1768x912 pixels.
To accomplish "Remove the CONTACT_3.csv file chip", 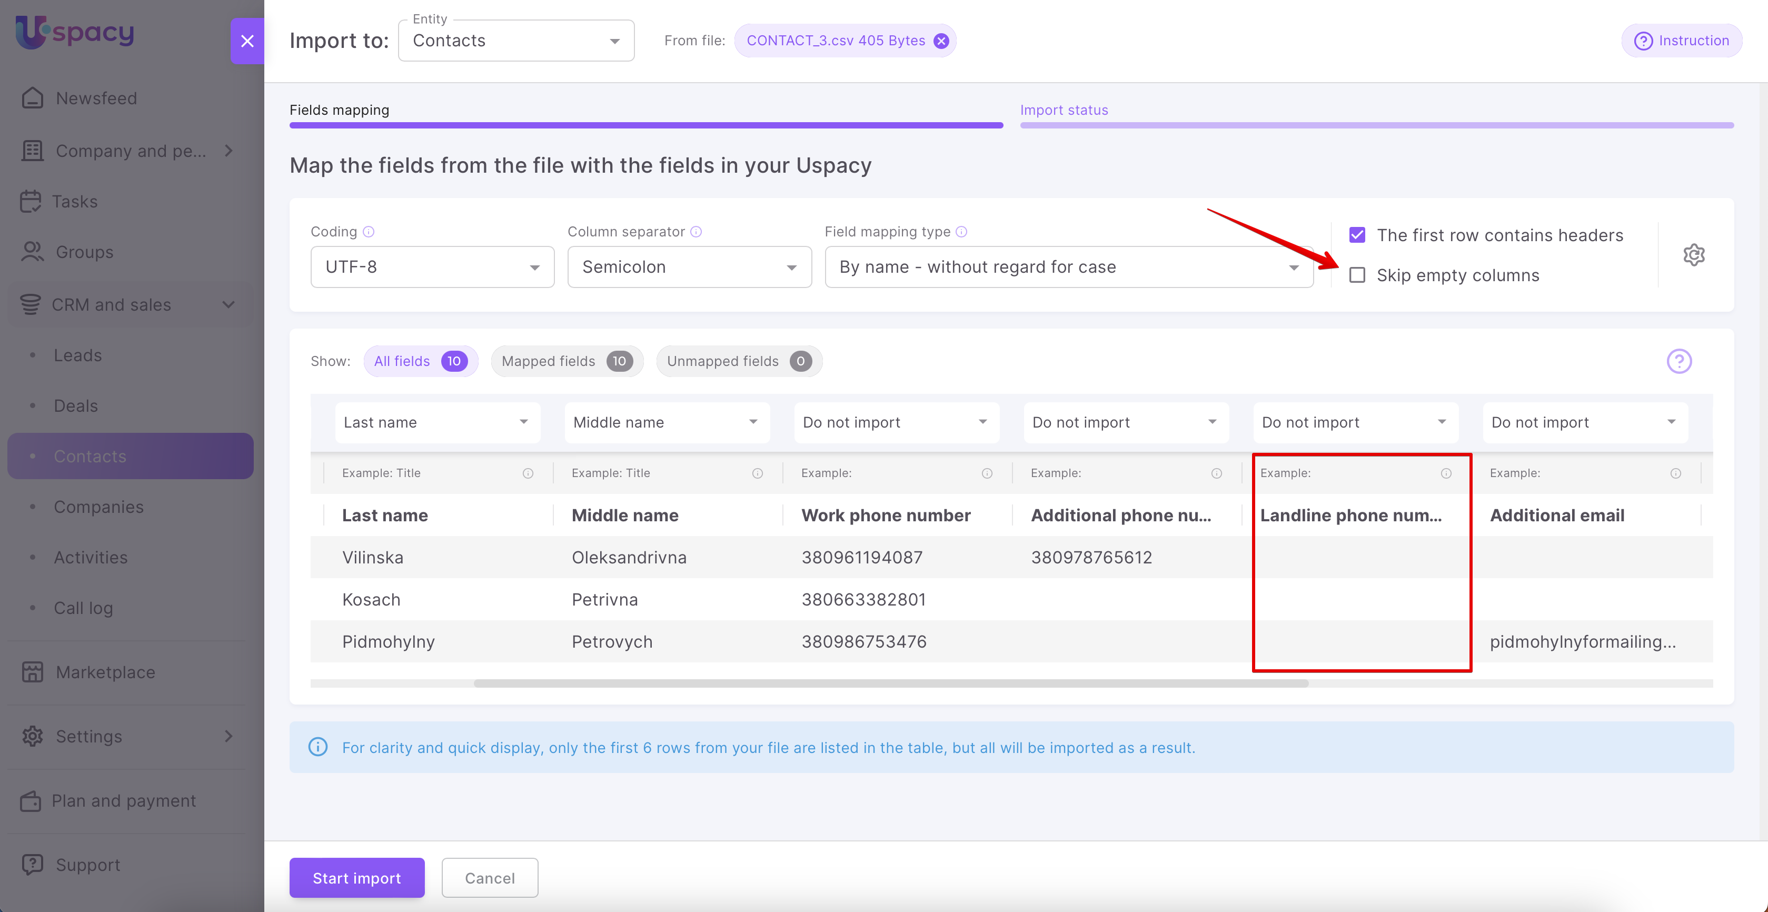I will 941,41.
